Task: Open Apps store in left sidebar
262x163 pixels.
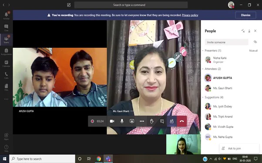Action: tap(7, 137)
